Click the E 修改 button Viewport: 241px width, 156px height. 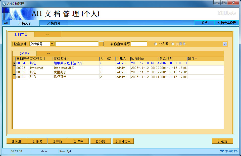click(x=37, y=141)
